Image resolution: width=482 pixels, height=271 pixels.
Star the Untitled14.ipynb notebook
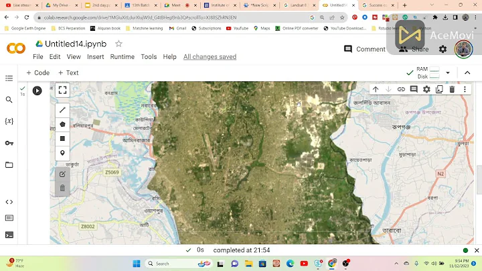118,44
